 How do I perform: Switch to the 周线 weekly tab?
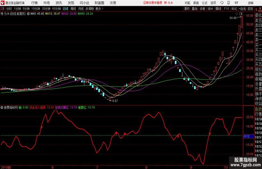(x=73, y=9)
